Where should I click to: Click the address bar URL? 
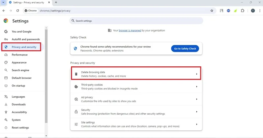[x=55, y=11]
